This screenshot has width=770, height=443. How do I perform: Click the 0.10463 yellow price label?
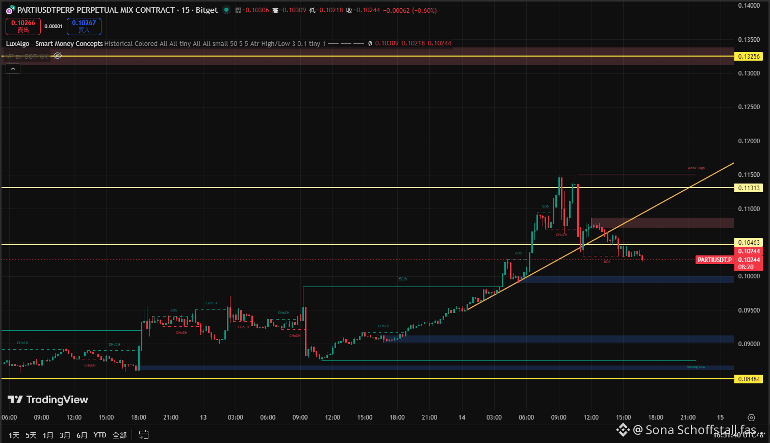coord(749,243)
